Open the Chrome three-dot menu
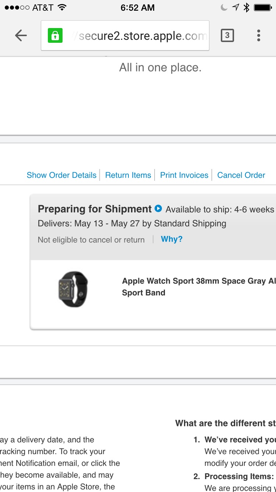This screenshot has width=276, height=492. [259, 35]
